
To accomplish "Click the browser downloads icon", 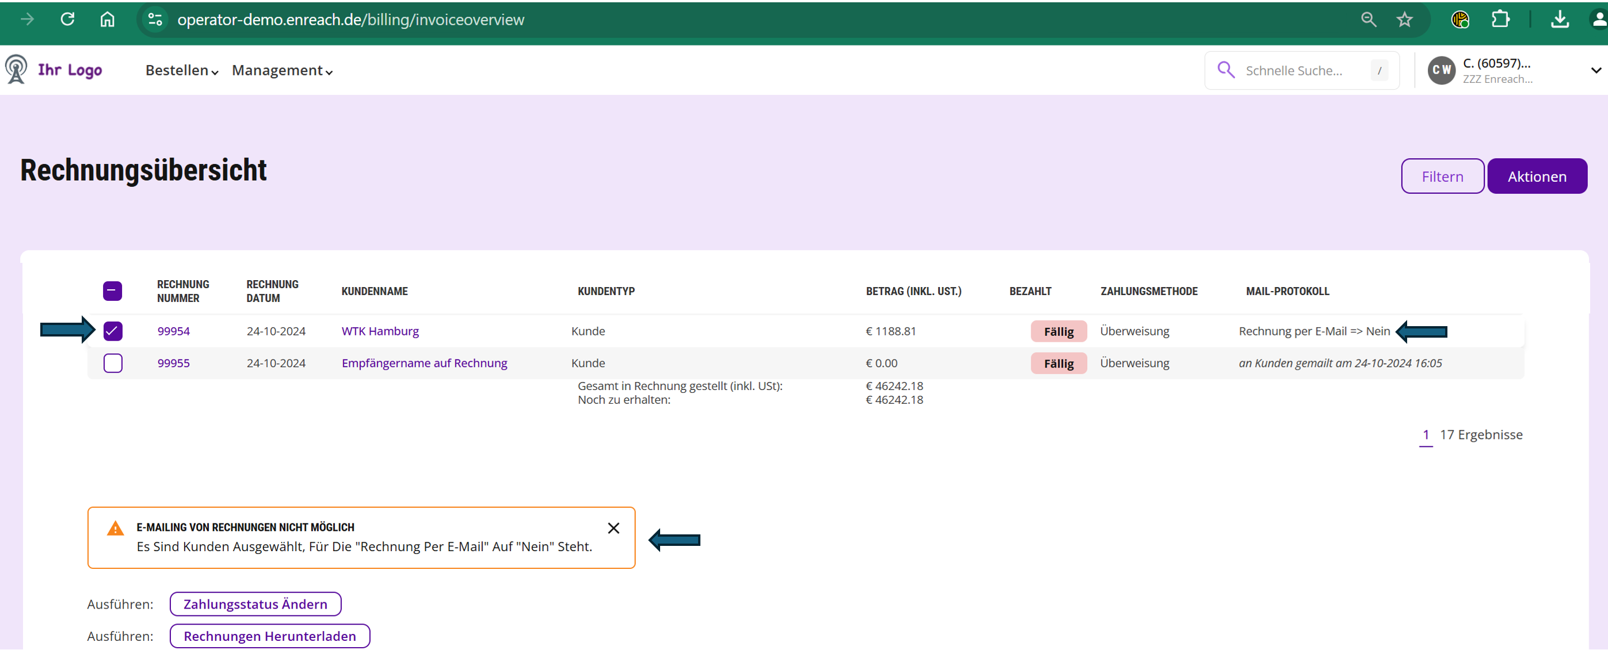I will pos(1559,20).
